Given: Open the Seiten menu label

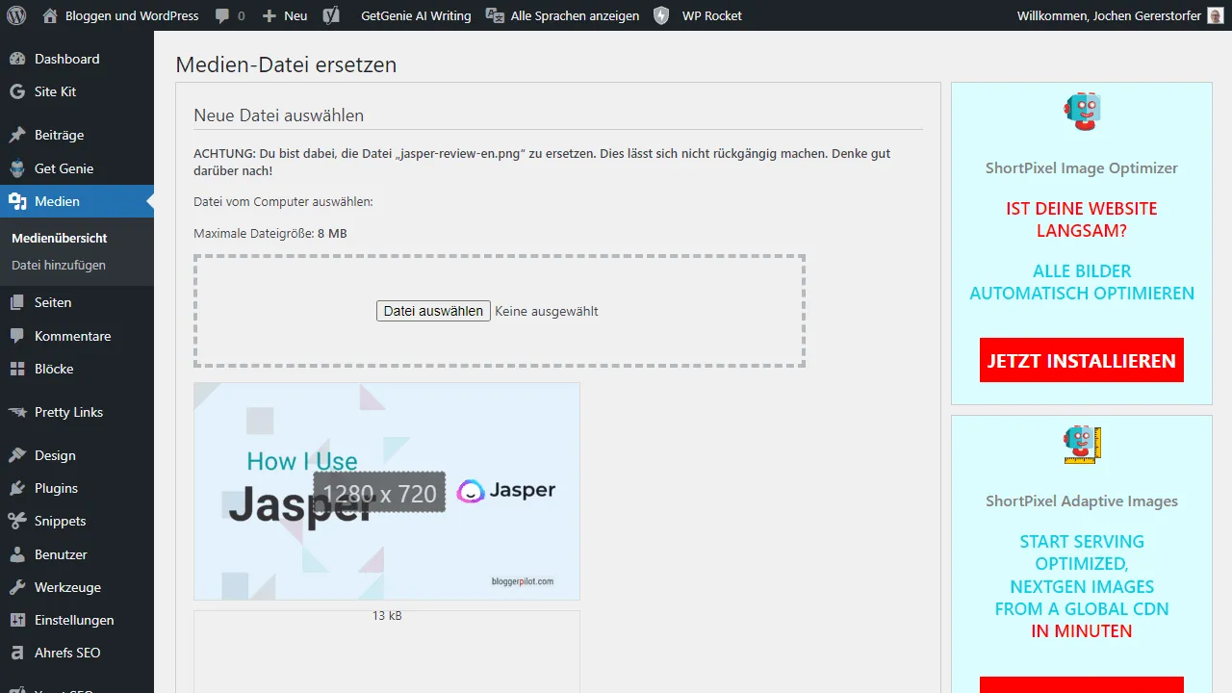Looking at the screenshot, I should [x=53, y=302].
